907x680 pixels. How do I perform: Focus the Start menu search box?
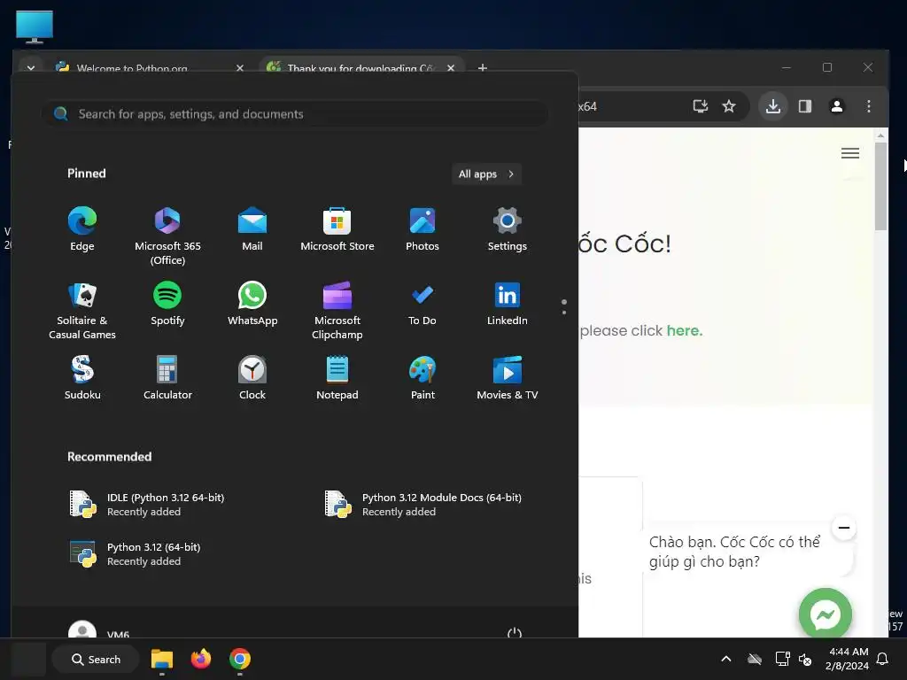[x=295, y=114]
